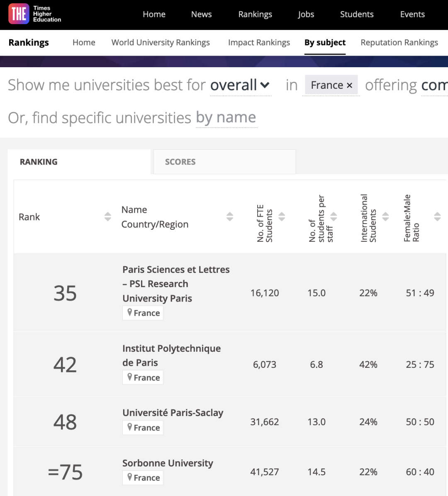The height and width of the screenshot is (496, 448).
Task: Sort by No. of FTE Students arrows
Action: pyautogui.click(x=282, y=216)
